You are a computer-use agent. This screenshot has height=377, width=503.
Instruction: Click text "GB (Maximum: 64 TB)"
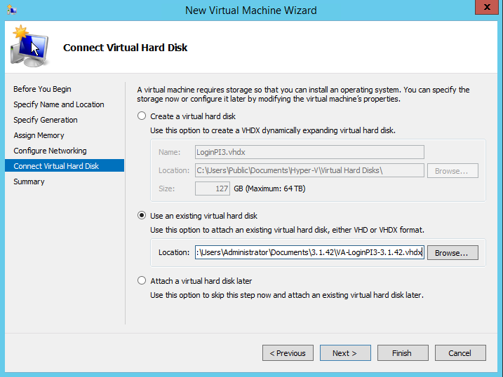tap(269, 188)
